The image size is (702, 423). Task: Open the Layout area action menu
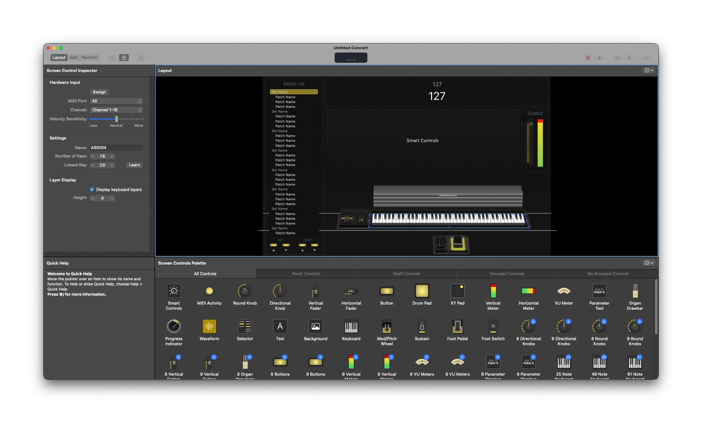649,70
